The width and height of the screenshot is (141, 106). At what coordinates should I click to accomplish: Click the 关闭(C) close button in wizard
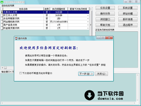(101, 74)
